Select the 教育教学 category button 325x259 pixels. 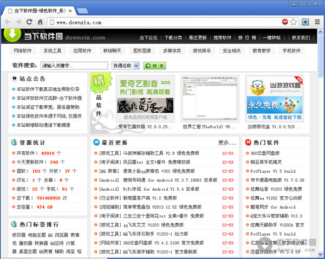tap(262, 50)
